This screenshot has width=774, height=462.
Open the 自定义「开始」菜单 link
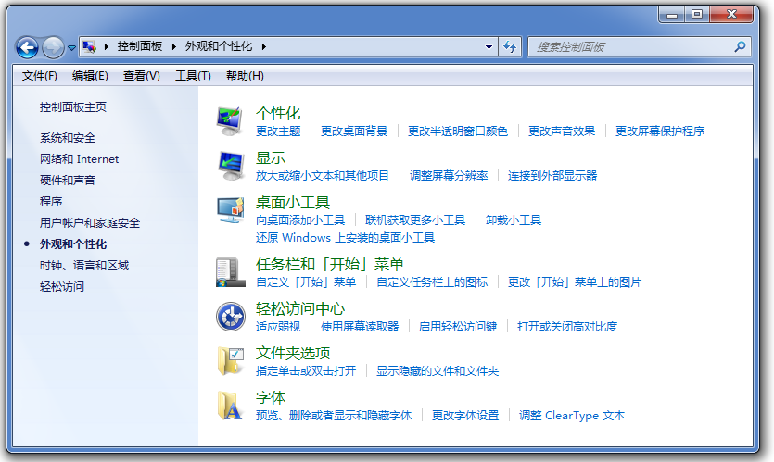[x=306, y=282]
